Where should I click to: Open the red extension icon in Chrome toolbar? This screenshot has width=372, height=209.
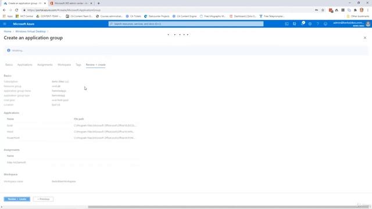coord(331,10)
